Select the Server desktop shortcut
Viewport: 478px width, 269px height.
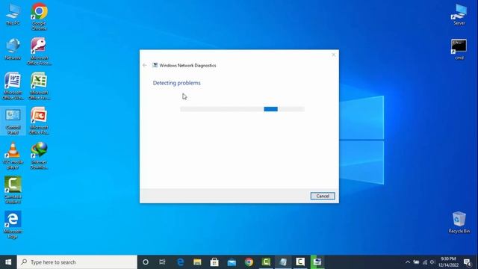pyautogui.click(x=459, y=15)
